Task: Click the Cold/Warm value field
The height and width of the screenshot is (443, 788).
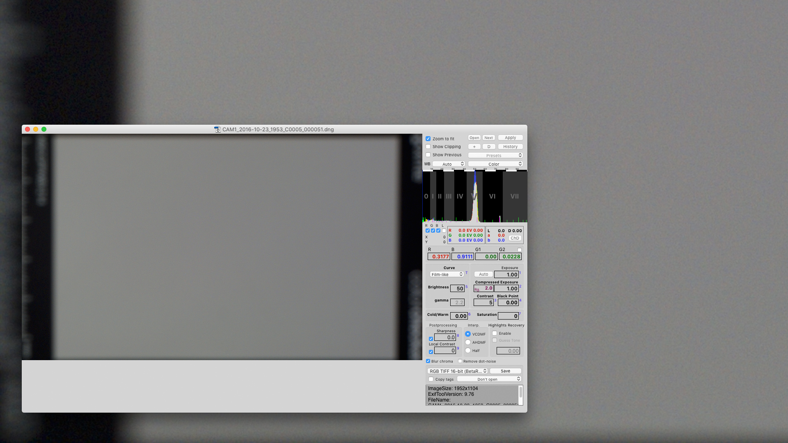Action: click(459, 316)
